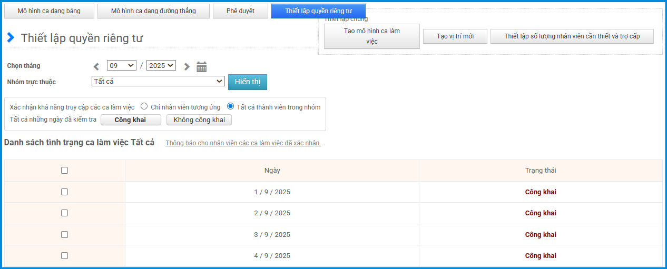Viewport: 667px width, 269px height.
Task: Click 'Tạo mô hình ca làm việc' button
Action: click(x=371, y=36)
